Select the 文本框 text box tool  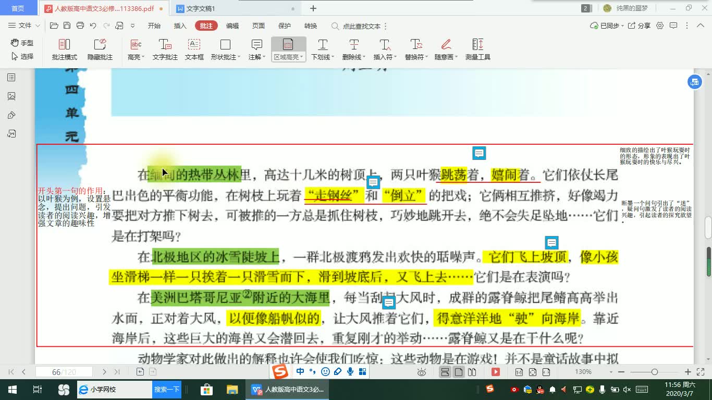[x=194, y=49]
